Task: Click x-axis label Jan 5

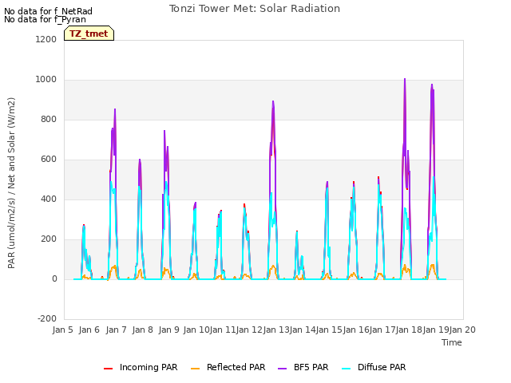Action: pos(62,330)
